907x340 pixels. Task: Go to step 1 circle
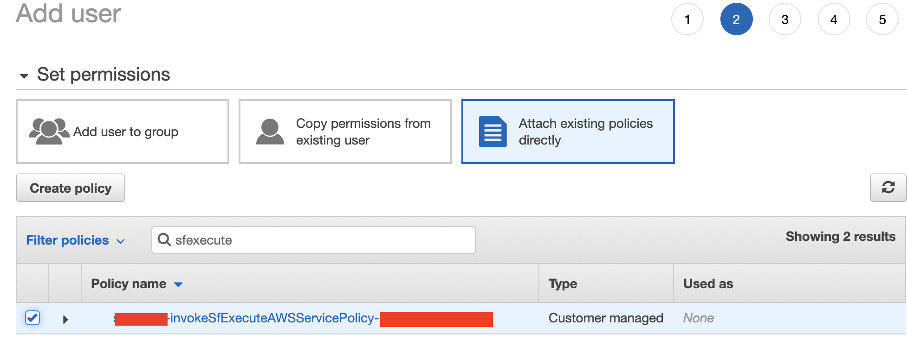687,19
